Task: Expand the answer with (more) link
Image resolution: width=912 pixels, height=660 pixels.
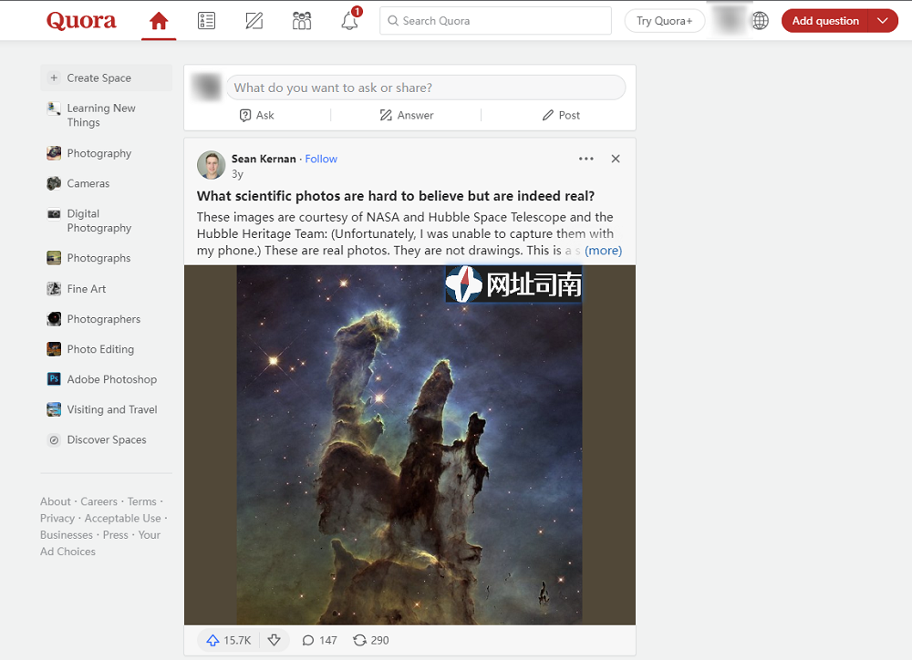Action: tap(603, 251)
